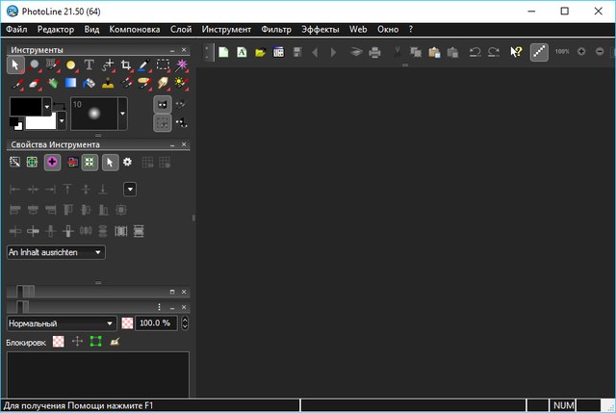The width and height of the screenshot is (616, 413).
Task: Choose the Eyedropper color picker tool
Action: tap(144, 65)
